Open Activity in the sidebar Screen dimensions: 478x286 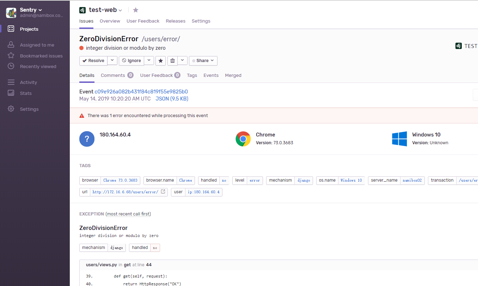point(28,82)
